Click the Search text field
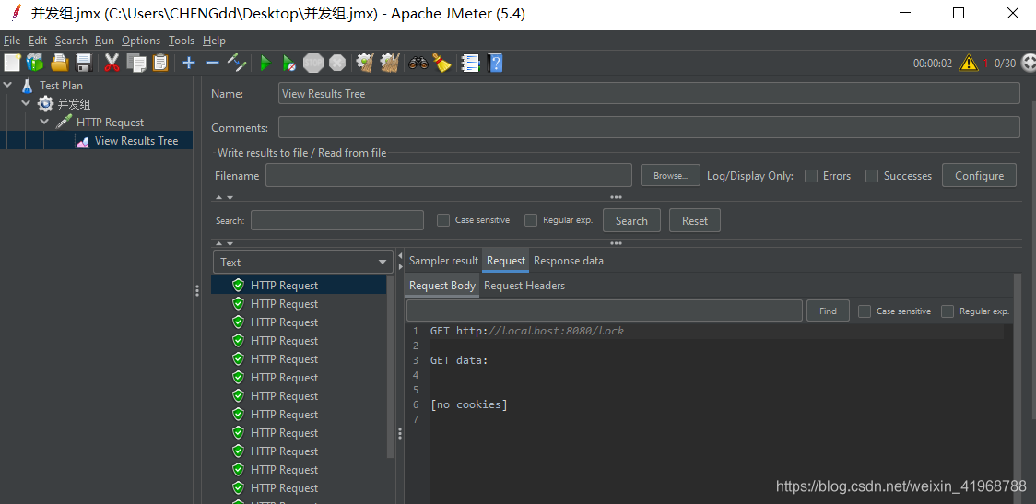1036x504 pixels. coord(337,220)
